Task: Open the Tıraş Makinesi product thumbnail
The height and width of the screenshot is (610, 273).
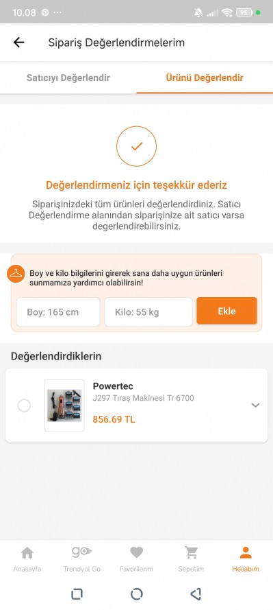Action: pyautogui.click(x=64, y=406)
